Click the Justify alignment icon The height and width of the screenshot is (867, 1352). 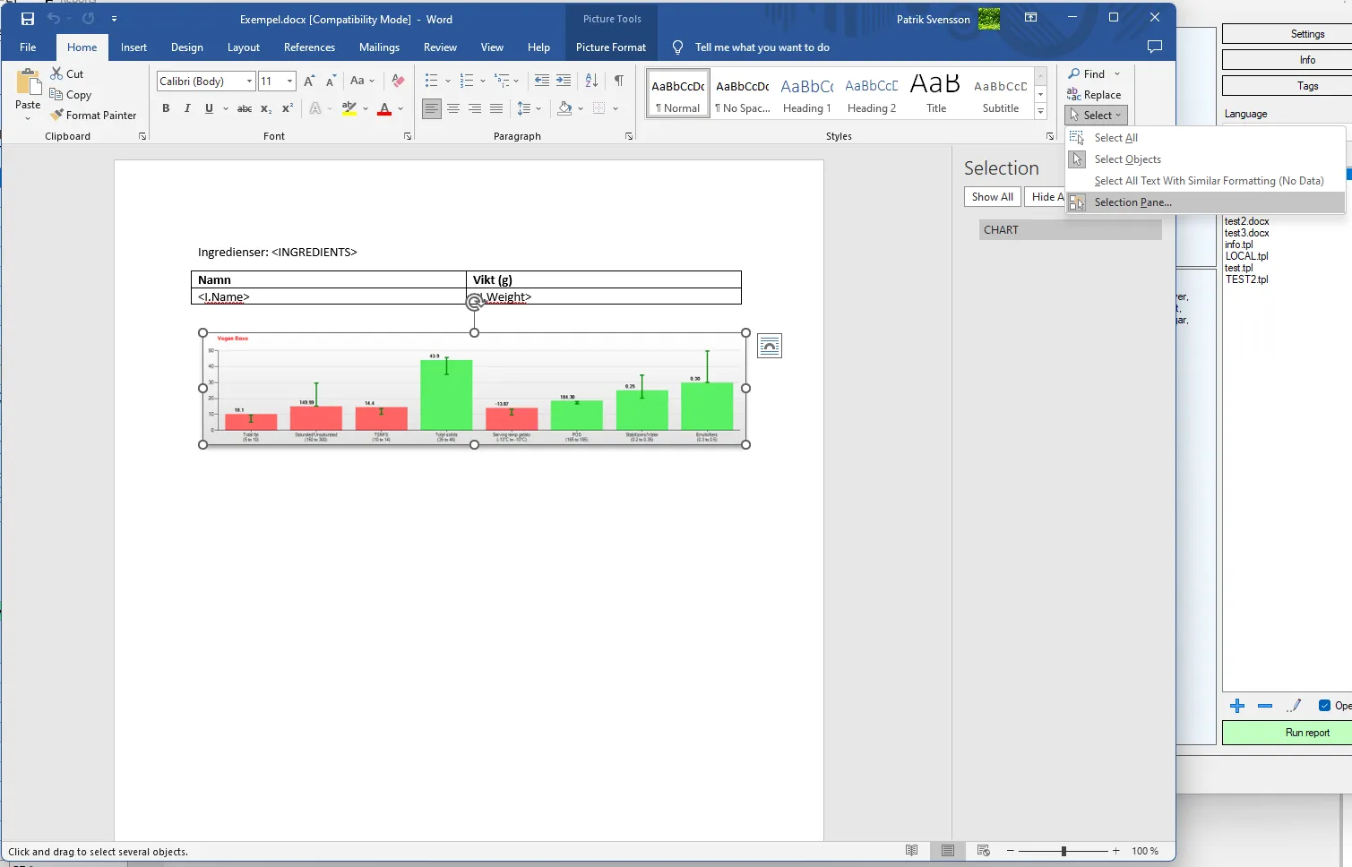point(496,108)
